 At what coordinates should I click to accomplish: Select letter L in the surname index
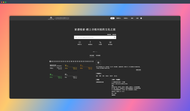(70, 61)
